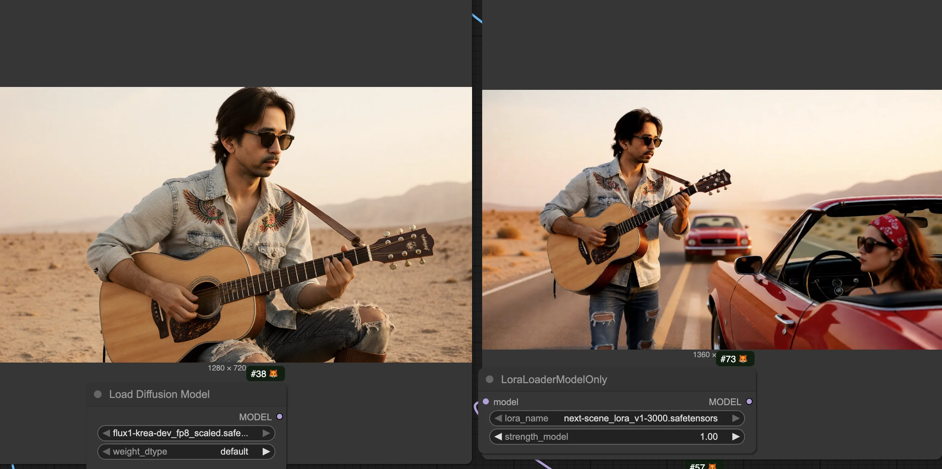Collapse the Load Diffusion Model node via its title circle

[x=98, y=394]
